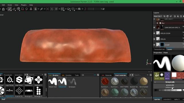Switch to the Generators shelf tab
Viewport: 184px width, 103px height.
(x=18, y=75)
